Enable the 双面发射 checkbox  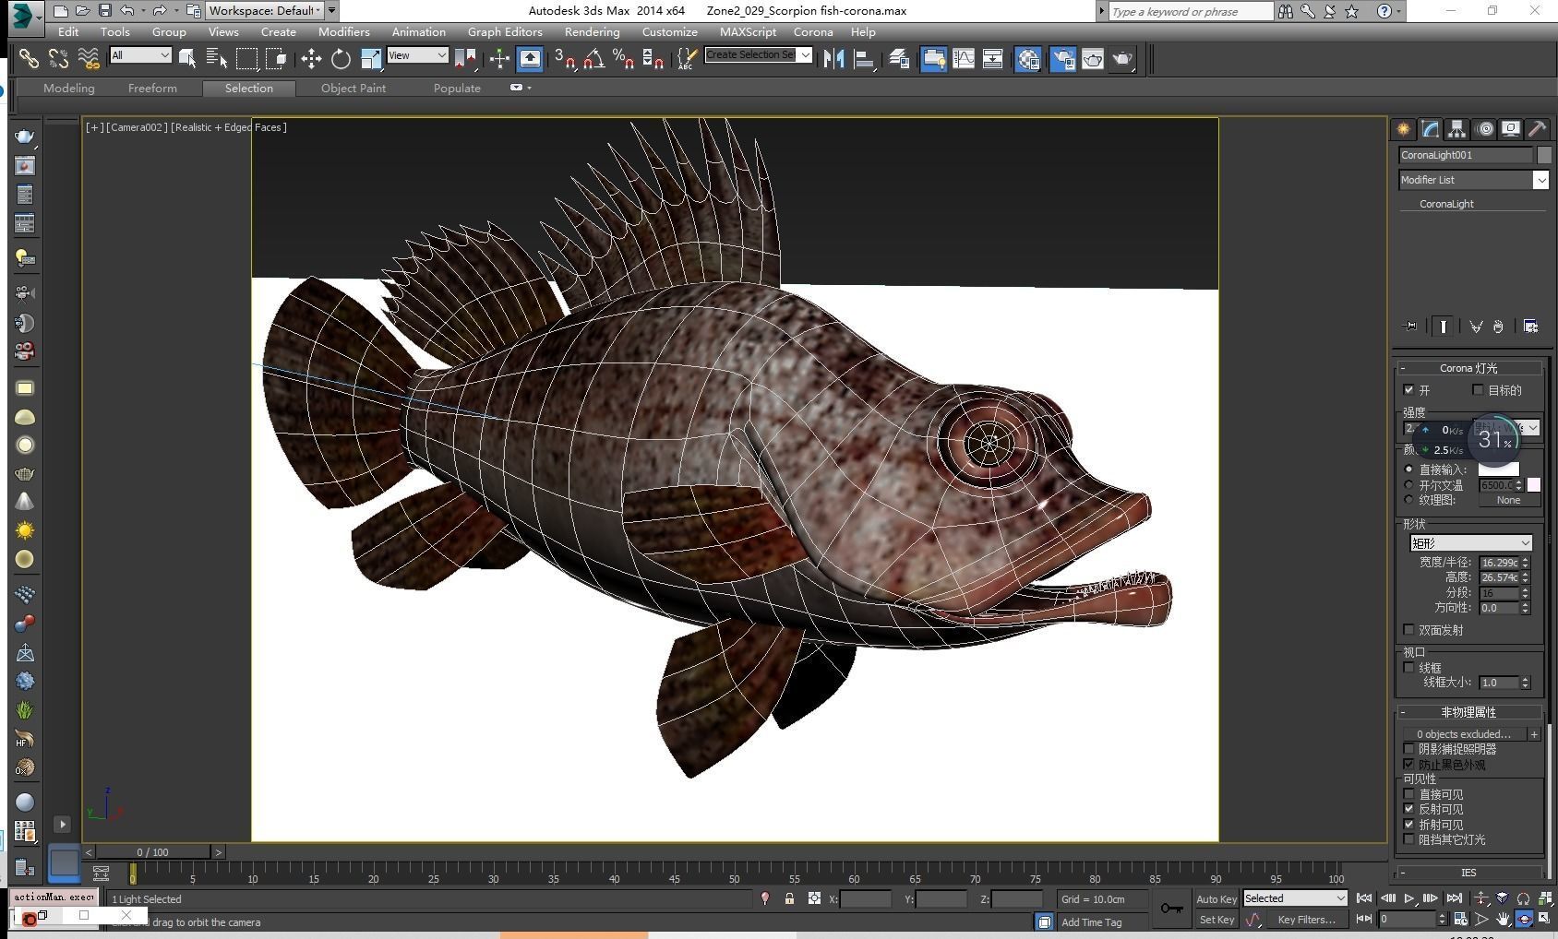1408,630
